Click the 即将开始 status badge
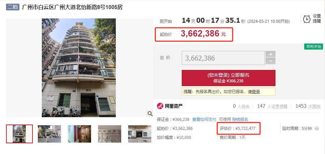 point(314,47)
